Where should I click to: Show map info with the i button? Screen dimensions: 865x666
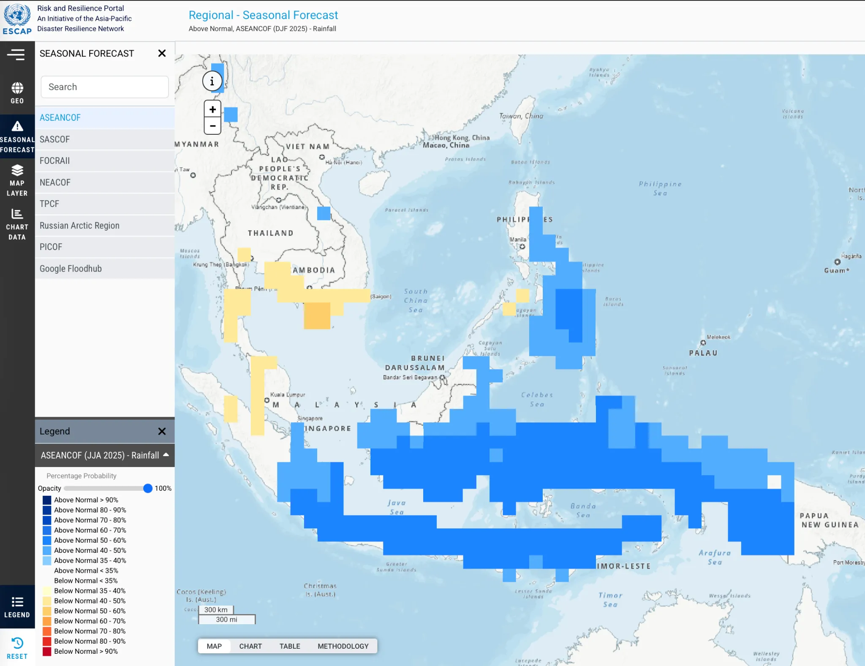(x=212, y=81)
